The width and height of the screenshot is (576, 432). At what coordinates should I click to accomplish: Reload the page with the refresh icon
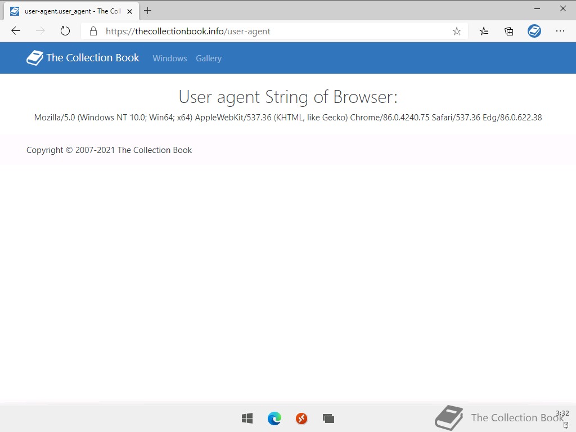pyautogui.click(x=65, y=31)
